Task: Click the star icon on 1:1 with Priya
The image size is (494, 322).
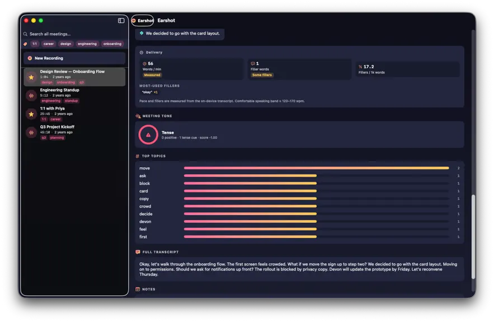Action: pos(31,114)
